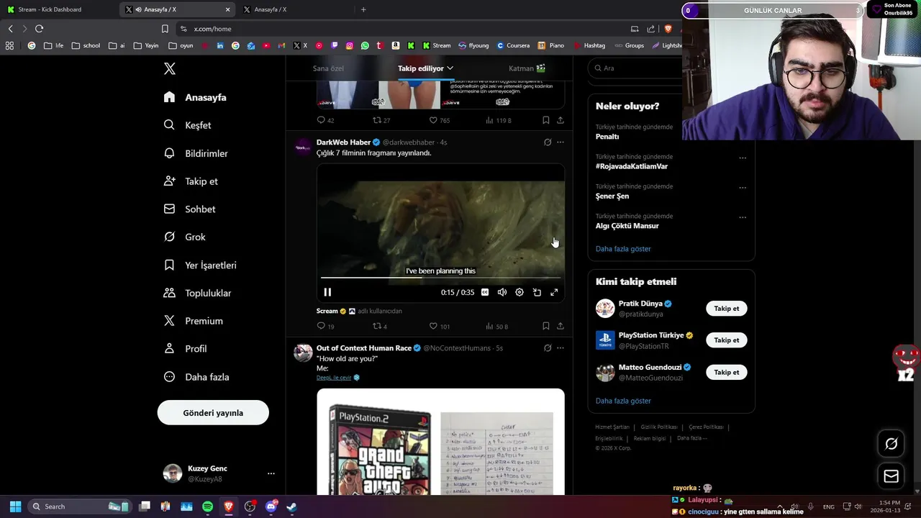This screenshot has width=921, height=518.
Task: Open Topluluklar communities in sidebar
Action: click(197, 293)
